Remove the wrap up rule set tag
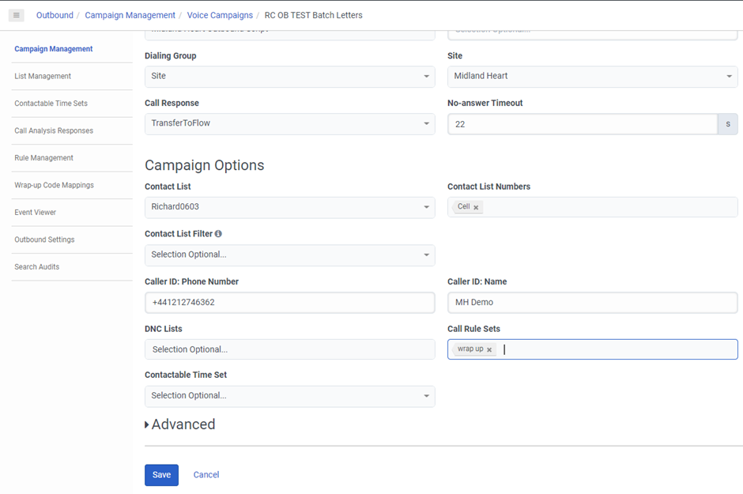The width and height of the screenshot is (743, 494). tap(489, 349)
